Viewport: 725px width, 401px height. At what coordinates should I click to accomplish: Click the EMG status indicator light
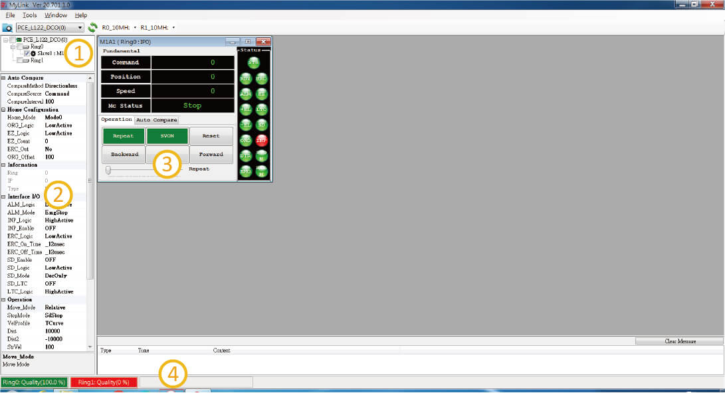(x=245, y=171)
